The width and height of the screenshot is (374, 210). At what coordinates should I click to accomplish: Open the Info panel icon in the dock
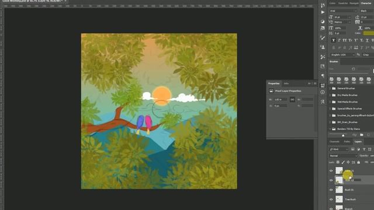pos(323,92)
